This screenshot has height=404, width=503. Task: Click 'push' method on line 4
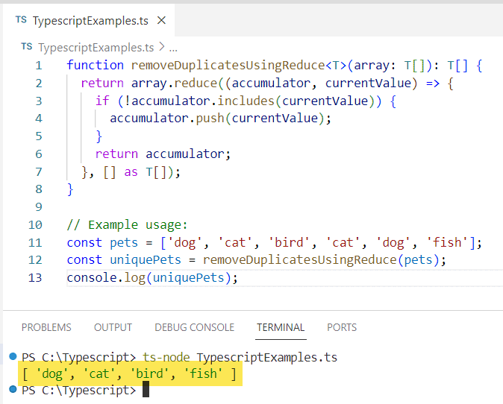[x=210, y=119]
